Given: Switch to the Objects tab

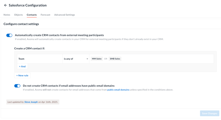Looking at the screenshot, I should [18, 15].
